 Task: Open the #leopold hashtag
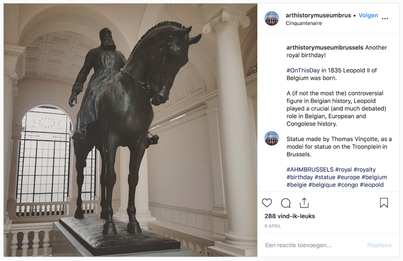click(372, 185)
